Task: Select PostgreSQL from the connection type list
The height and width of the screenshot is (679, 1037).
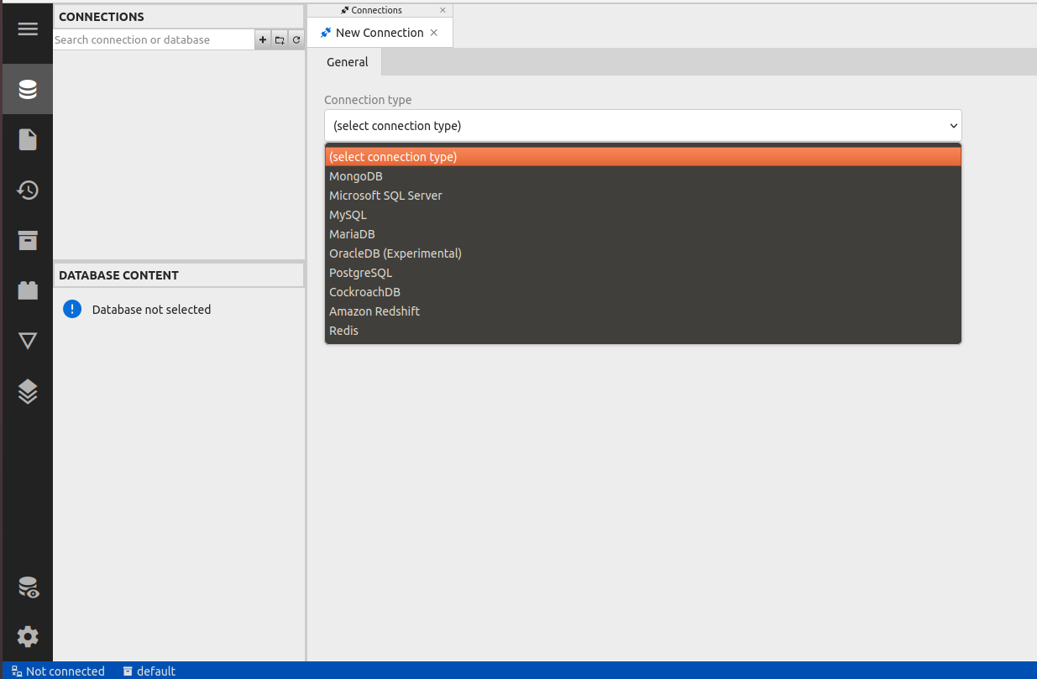Action: [x=360, y=273]
